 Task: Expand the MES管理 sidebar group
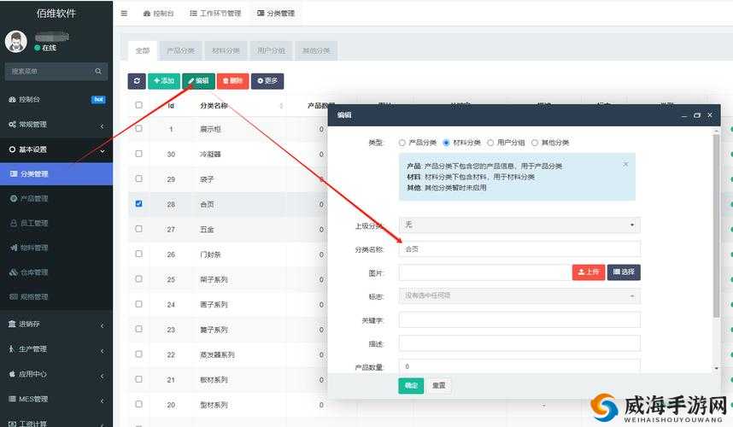[56, 400]
